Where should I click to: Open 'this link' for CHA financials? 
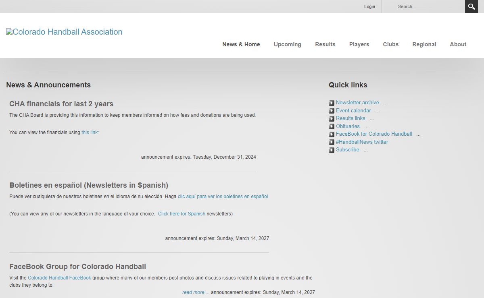(90, 132)
